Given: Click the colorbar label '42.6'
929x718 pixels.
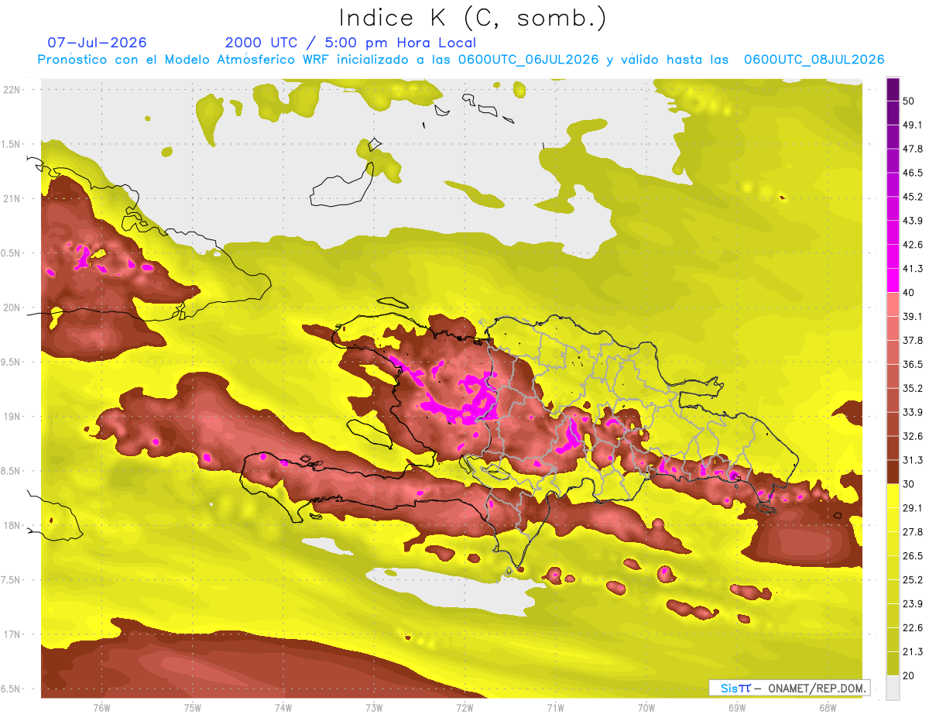Looking at the screenshot, I should click(x=913, y=245).
